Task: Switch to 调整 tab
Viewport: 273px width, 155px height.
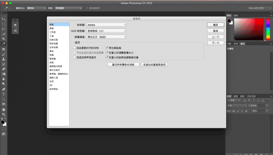Action: tap(229, 44)
